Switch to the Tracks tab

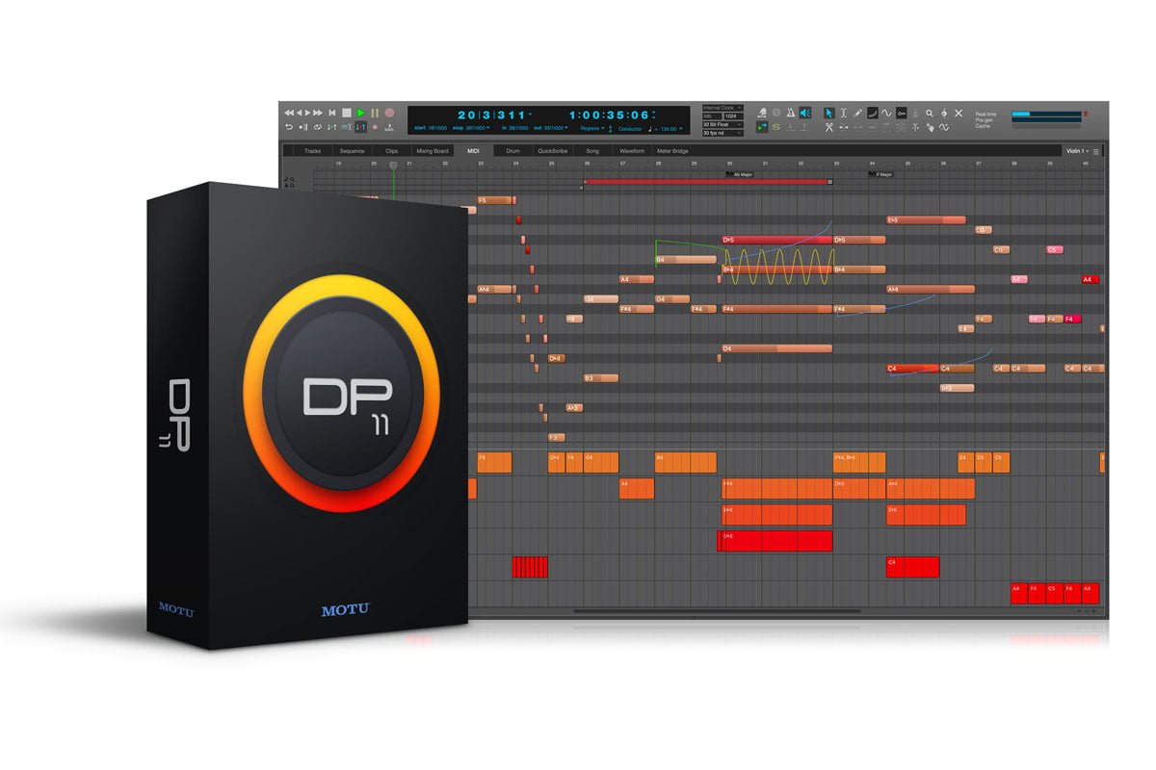[x=312, y=151]
